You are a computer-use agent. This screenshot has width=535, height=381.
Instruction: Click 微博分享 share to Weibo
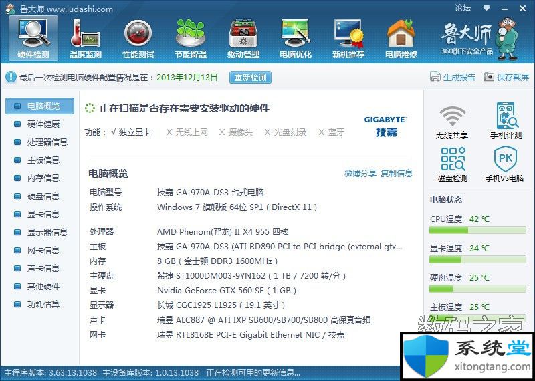360,173
